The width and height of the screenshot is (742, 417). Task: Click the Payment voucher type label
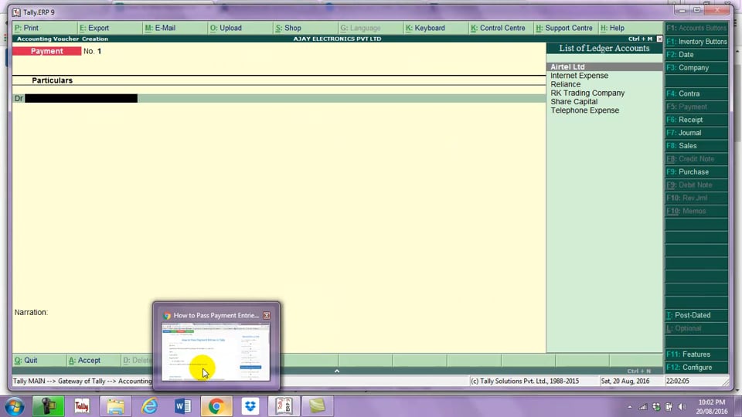[47, 51]
